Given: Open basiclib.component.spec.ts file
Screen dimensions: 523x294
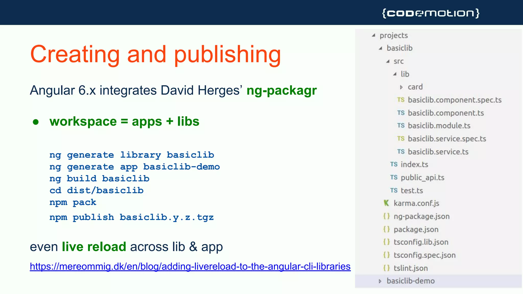Looking at the screenshot, I should pyautogui.click(x=455, y=100).
